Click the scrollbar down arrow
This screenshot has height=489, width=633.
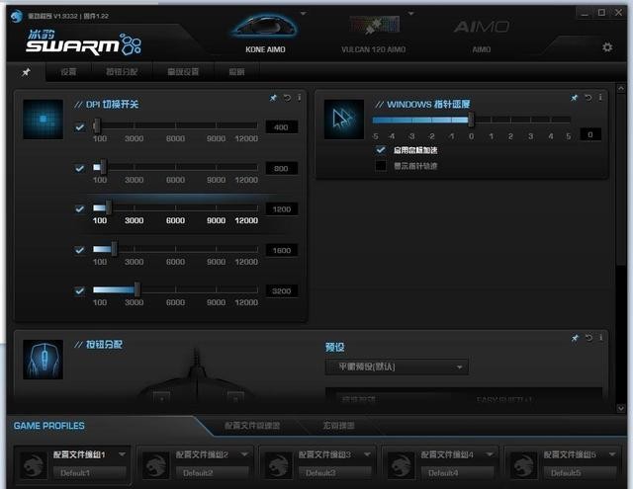(621, 408)
